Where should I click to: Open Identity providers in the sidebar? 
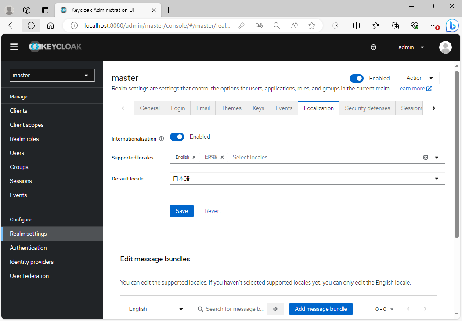pyautogui.click(x=52, y=262)
